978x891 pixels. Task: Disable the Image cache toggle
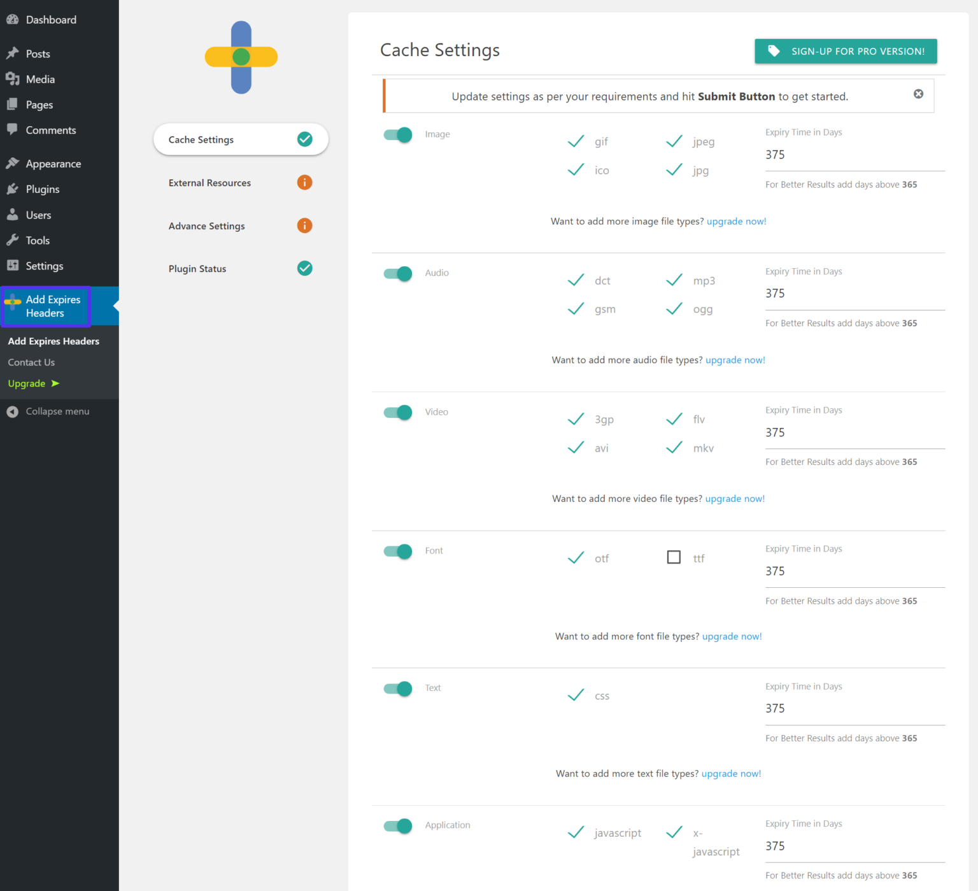point(398,135)
